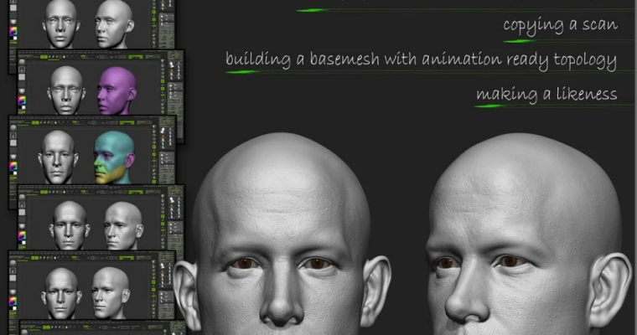The height and width of the screenshot is (335, 637).
Task: Select the large three-quarter view head render
Action: click(528, 234)
